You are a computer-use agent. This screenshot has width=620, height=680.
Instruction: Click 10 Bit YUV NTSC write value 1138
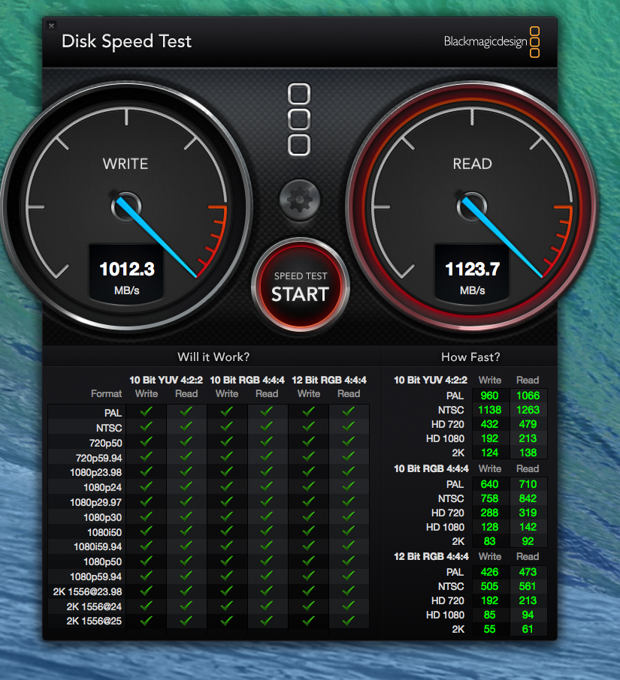click(489, 410)
